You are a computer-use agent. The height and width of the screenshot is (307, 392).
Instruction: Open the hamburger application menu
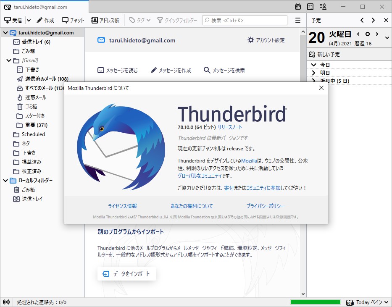coord(297,20)
